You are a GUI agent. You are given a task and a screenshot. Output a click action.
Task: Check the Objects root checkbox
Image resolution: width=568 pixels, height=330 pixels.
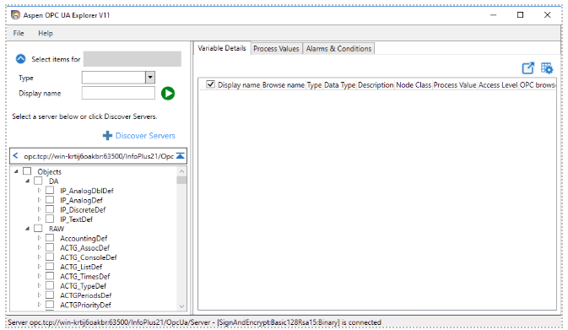(x=27, y=171)
